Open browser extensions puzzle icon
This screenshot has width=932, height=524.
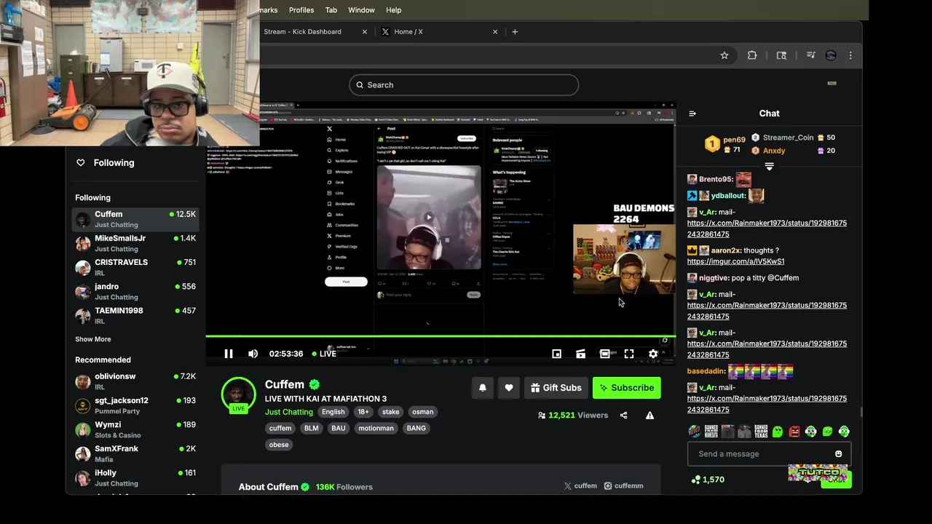point(752,55)
